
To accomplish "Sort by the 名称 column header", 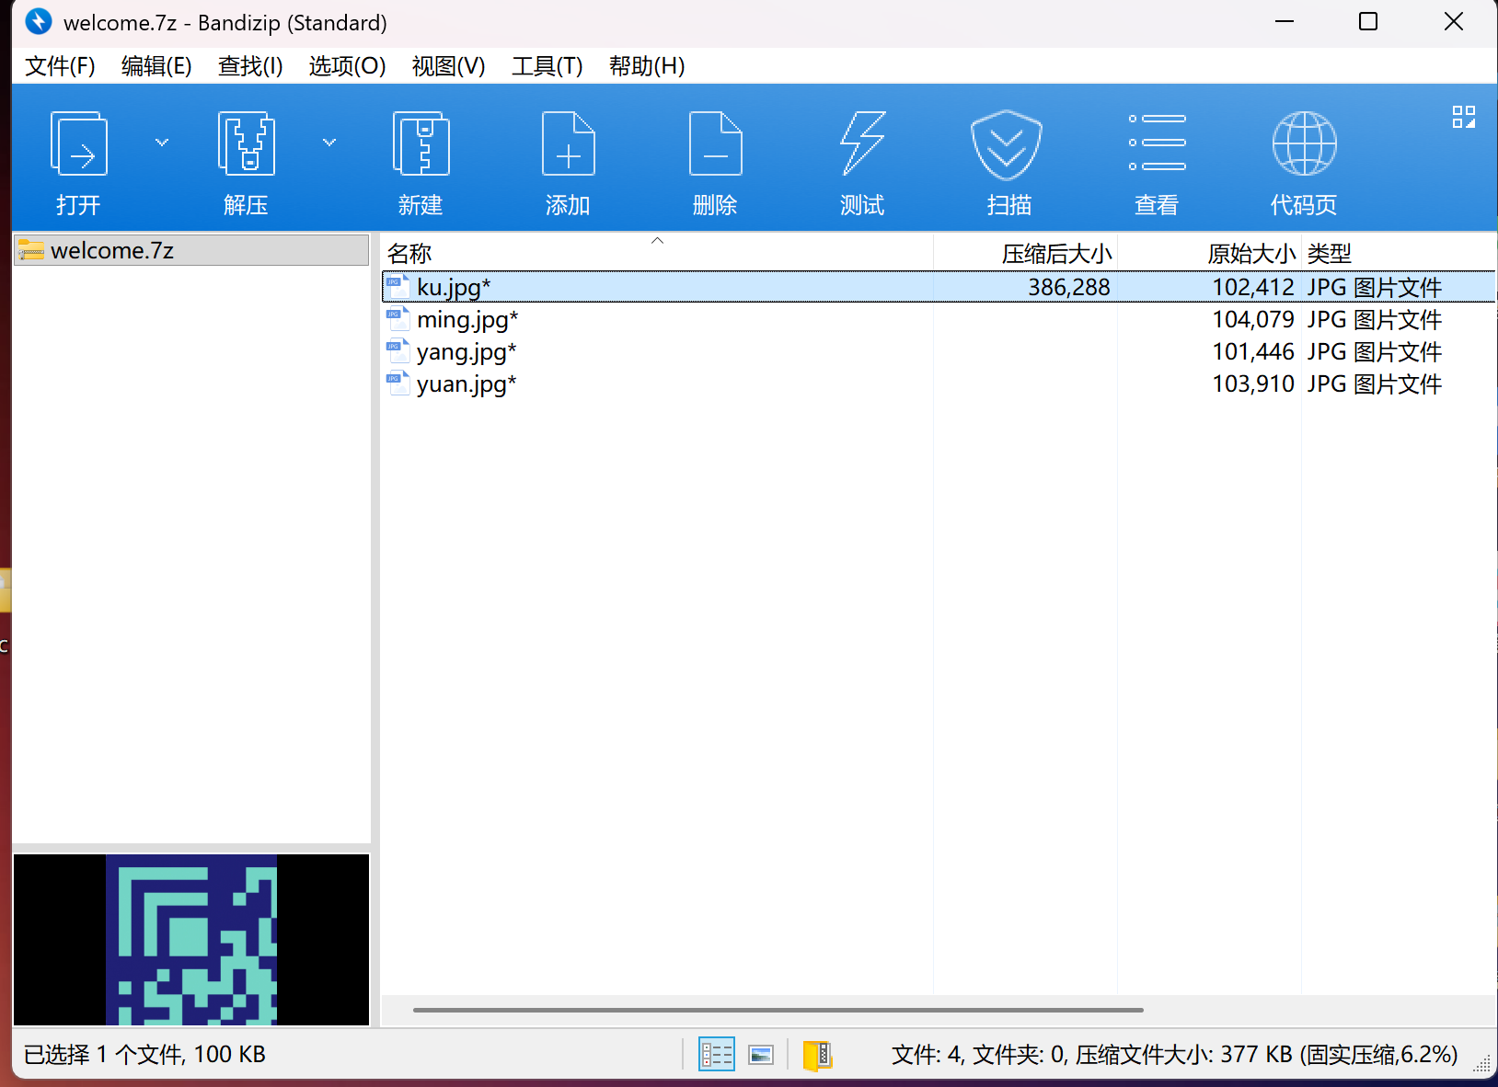I will (657, 253).
